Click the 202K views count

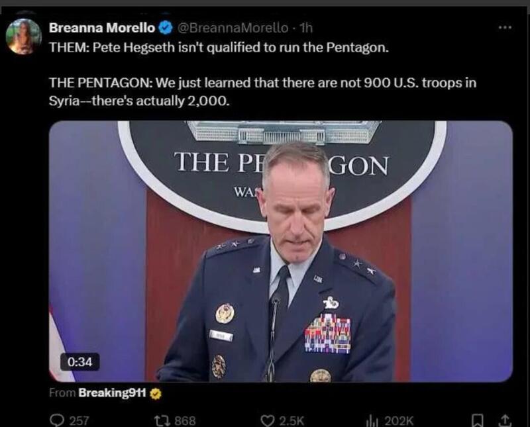tap(399, 420)
